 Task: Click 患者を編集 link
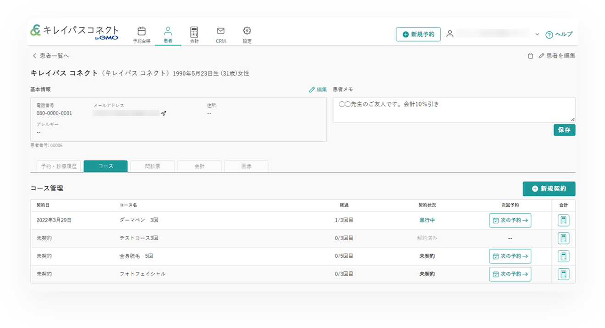coord(557,56)
